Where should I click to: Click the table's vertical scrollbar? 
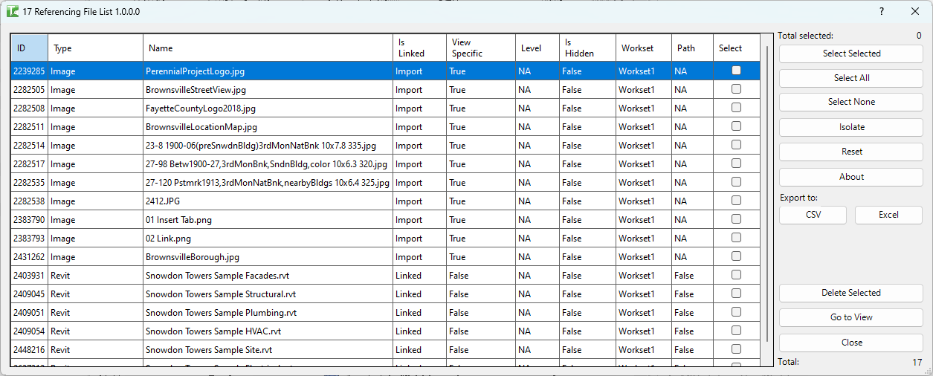click(x=767, y=193)
